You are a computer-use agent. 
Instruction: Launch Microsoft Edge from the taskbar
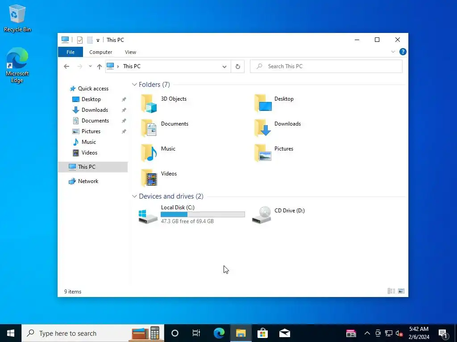click(219, 333)
